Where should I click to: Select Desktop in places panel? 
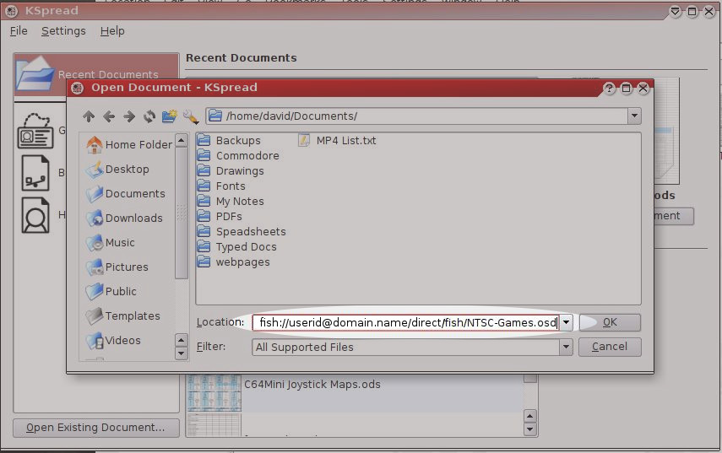[118, 170]
